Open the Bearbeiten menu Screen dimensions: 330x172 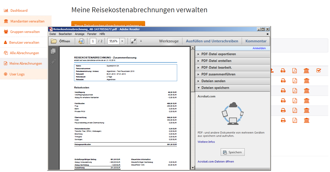[65, 34]
